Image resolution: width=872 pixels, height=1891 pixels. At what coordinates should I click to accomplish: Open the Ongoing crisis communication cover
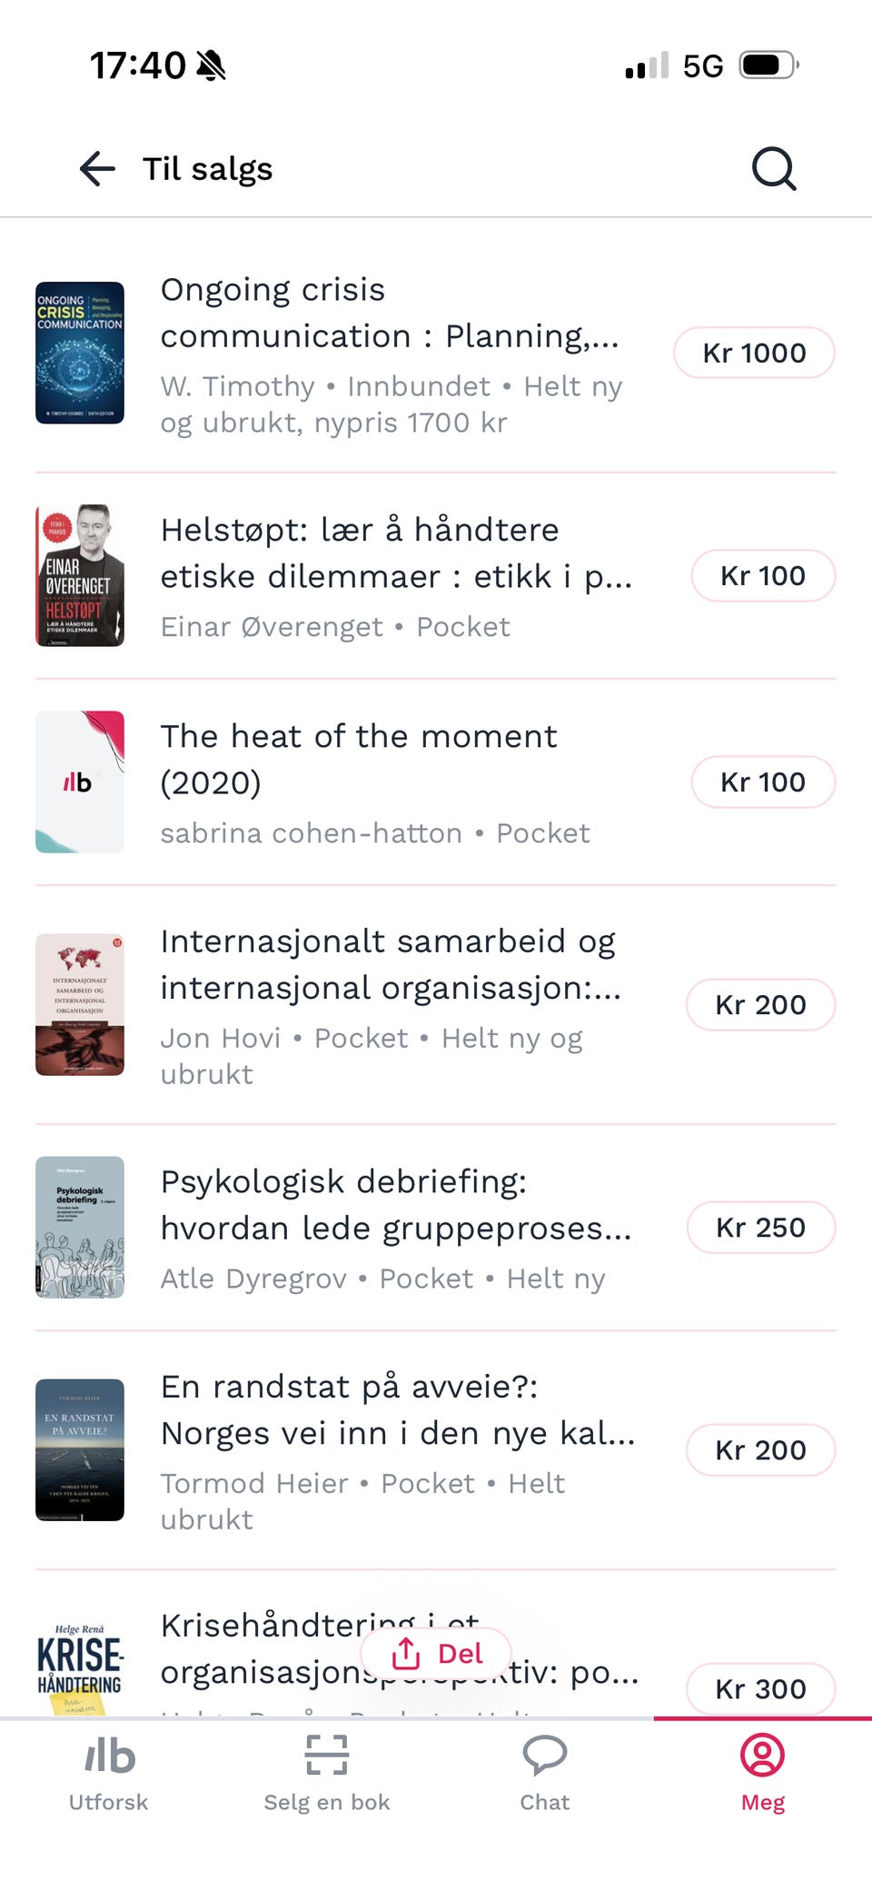click(x=80, y=353)
